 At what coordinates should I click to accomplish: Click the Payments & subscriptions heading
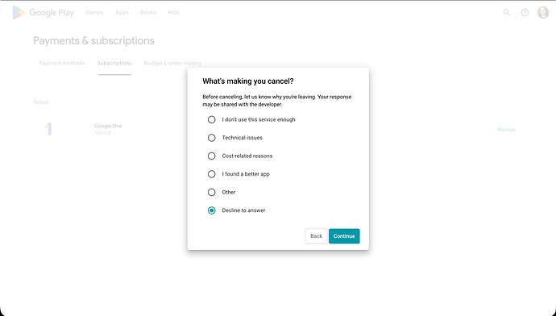(93, 41)
